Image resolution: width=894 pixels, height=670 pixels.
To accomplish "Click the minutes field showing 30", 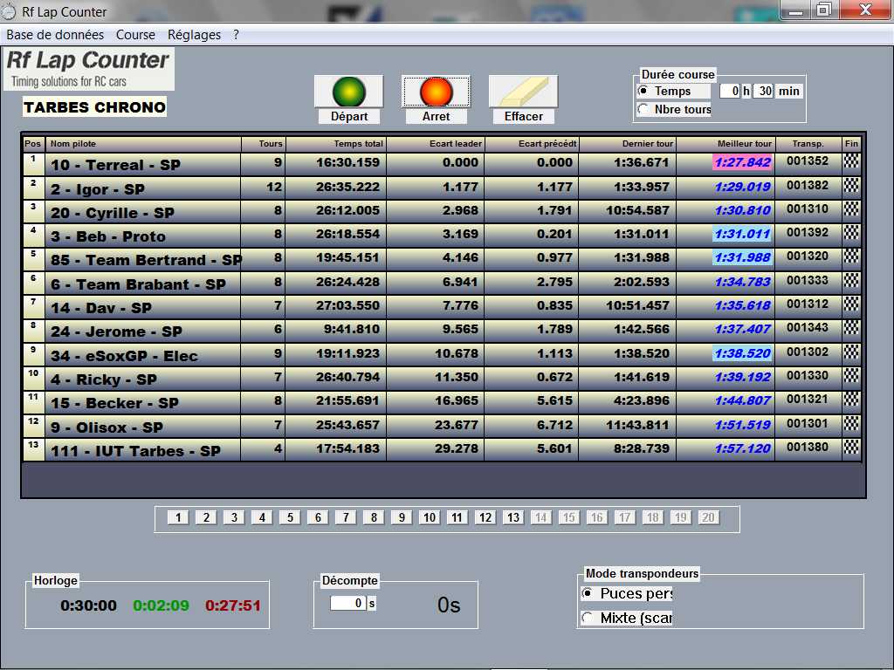I will pyautogui.click(x=762, y=91).
